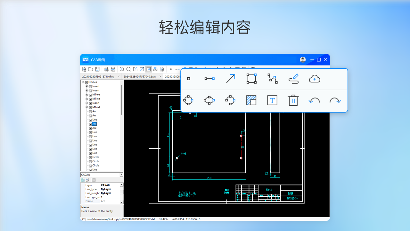
Task: Click the fit-to-window arrow icon
Action: point(135,69)
